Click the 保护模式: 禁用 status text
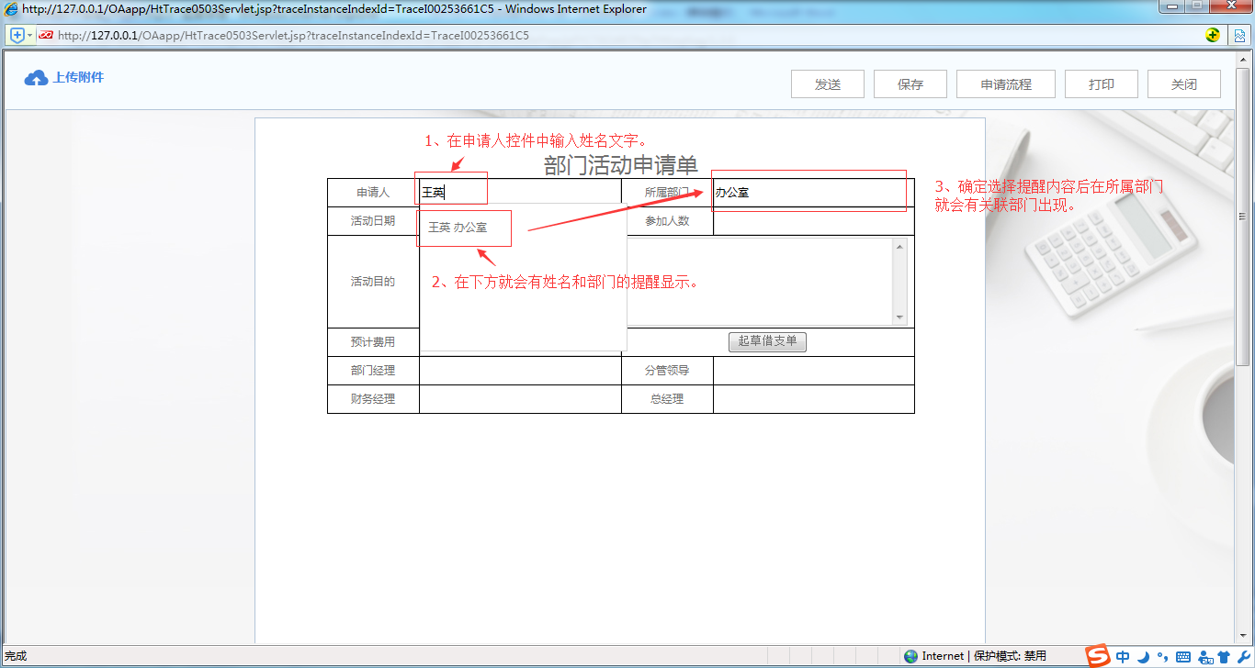Viewport: 1255px width, 668px height. point(1010,656)
